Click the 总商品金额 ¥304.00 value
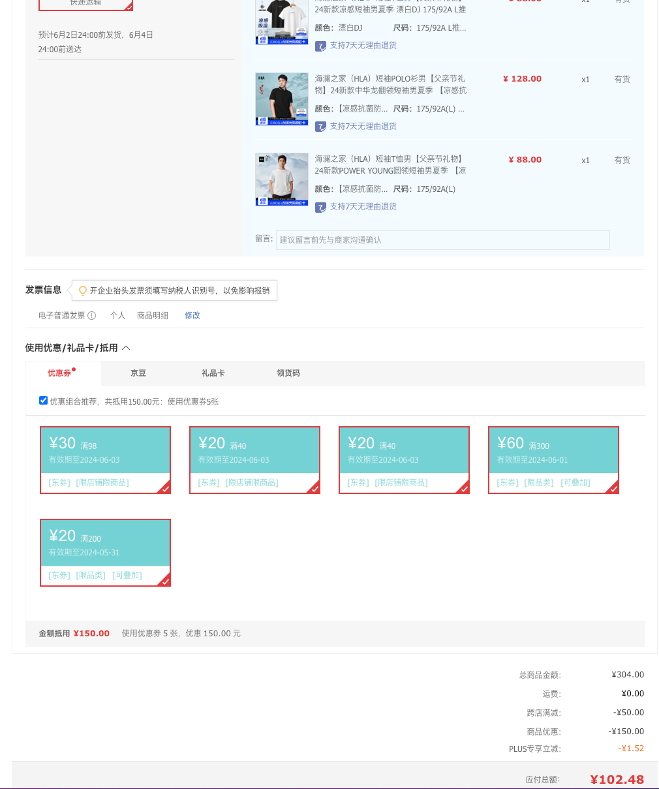Viewport: 659px width, 789px height. click(628, 675)
